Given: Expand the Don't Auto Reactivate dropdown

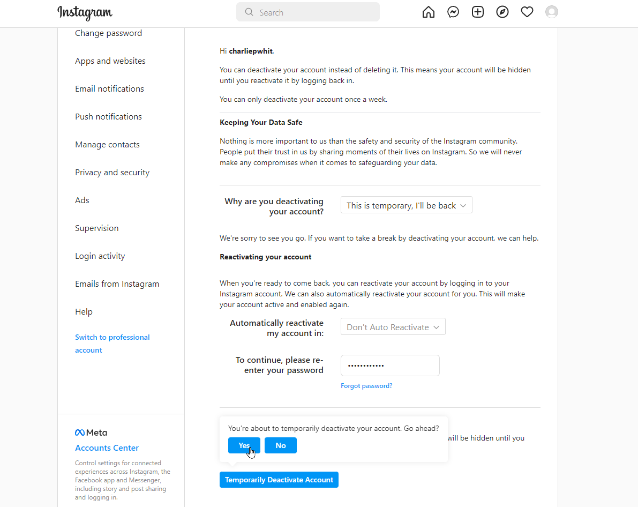Looking at the screenshot, I should point(393,327).
